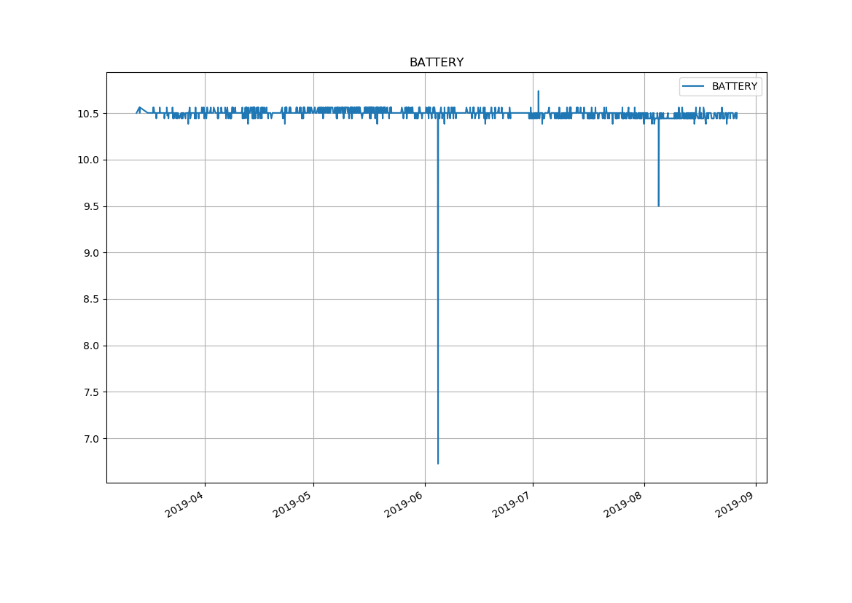Screen dimensions: 852x603
Task: Click bottom of the August dip to 9.5
Action: pos(658,206)
